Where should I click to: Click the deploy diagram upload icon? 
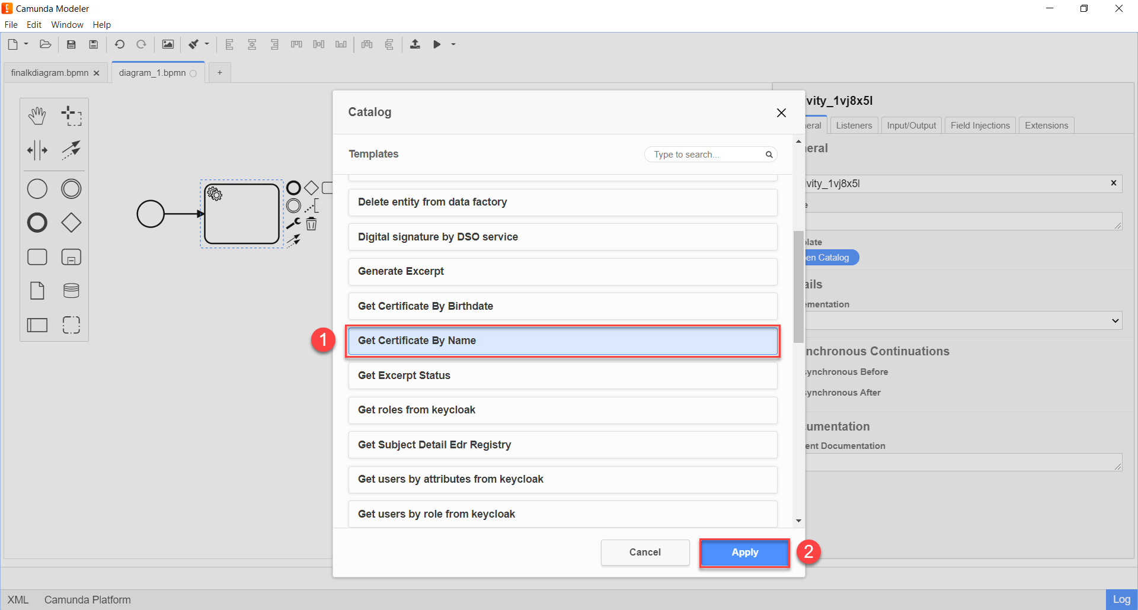pyautogui.click(x=415, y=44)
